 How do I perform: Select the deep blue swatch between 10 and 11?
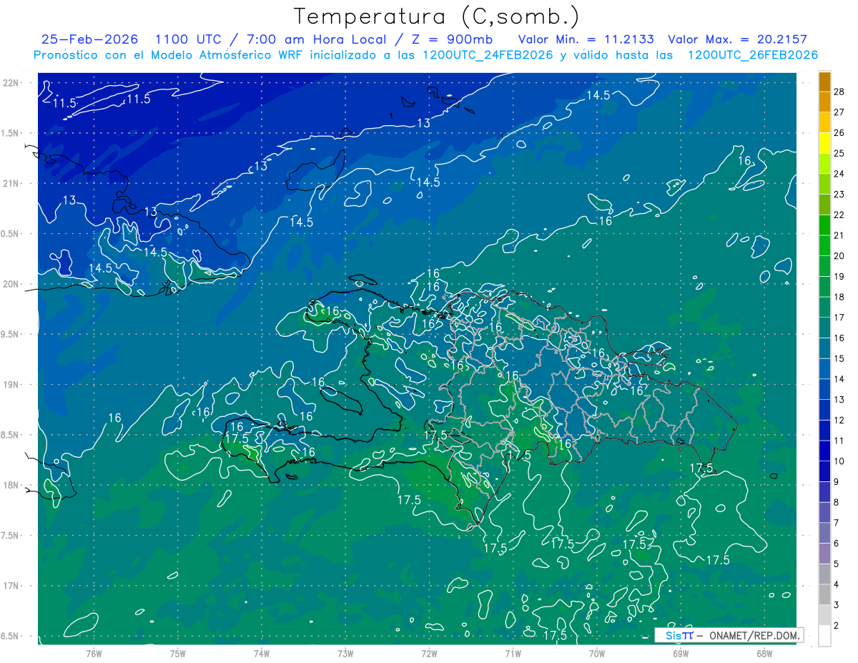click(824, 451)
